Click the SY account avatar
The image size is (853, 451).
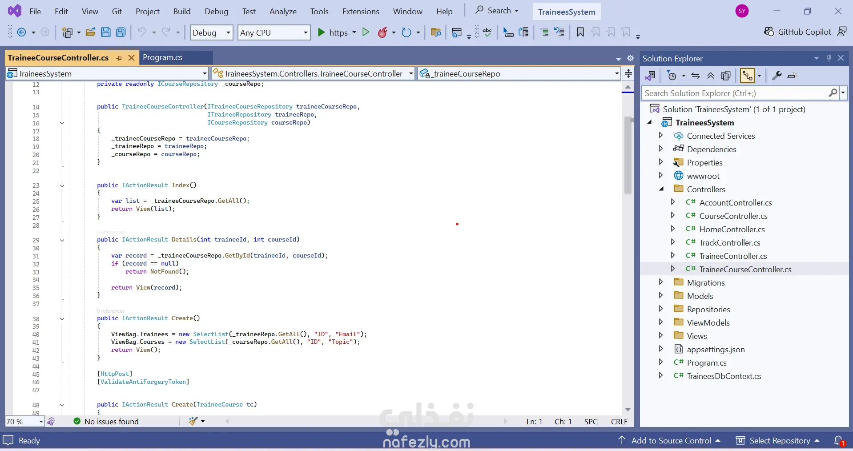tap(742, 11)
